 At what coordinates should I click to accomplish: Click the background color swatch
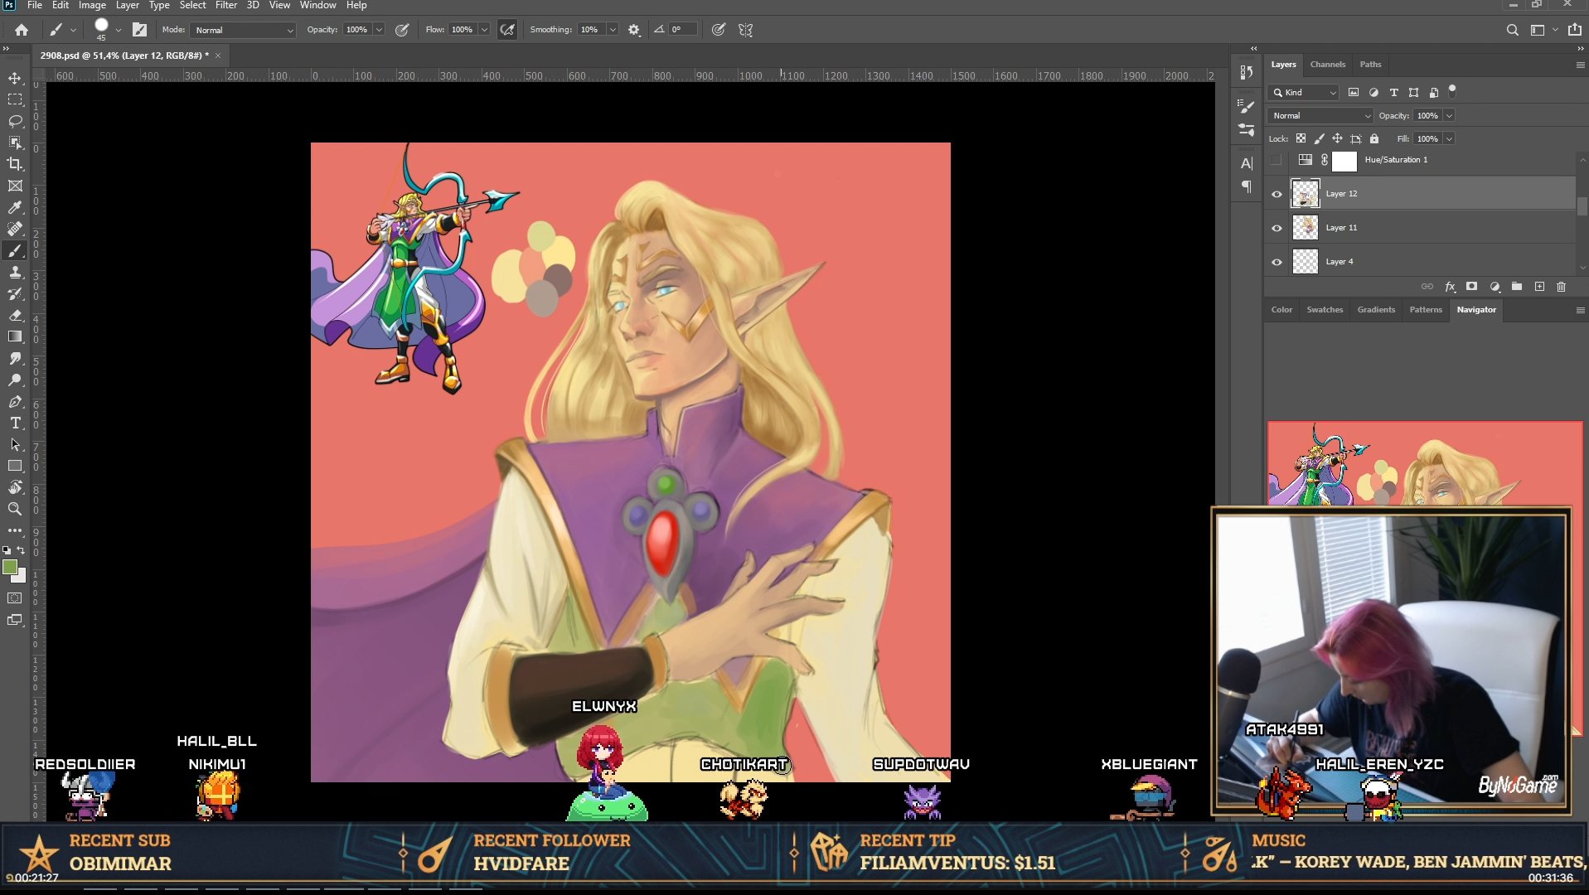click(x=21, y=577)
